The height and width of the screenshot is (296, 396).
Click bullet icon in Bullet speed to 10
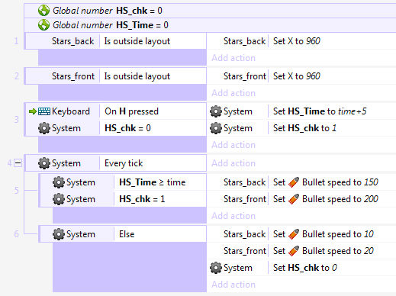294,234
